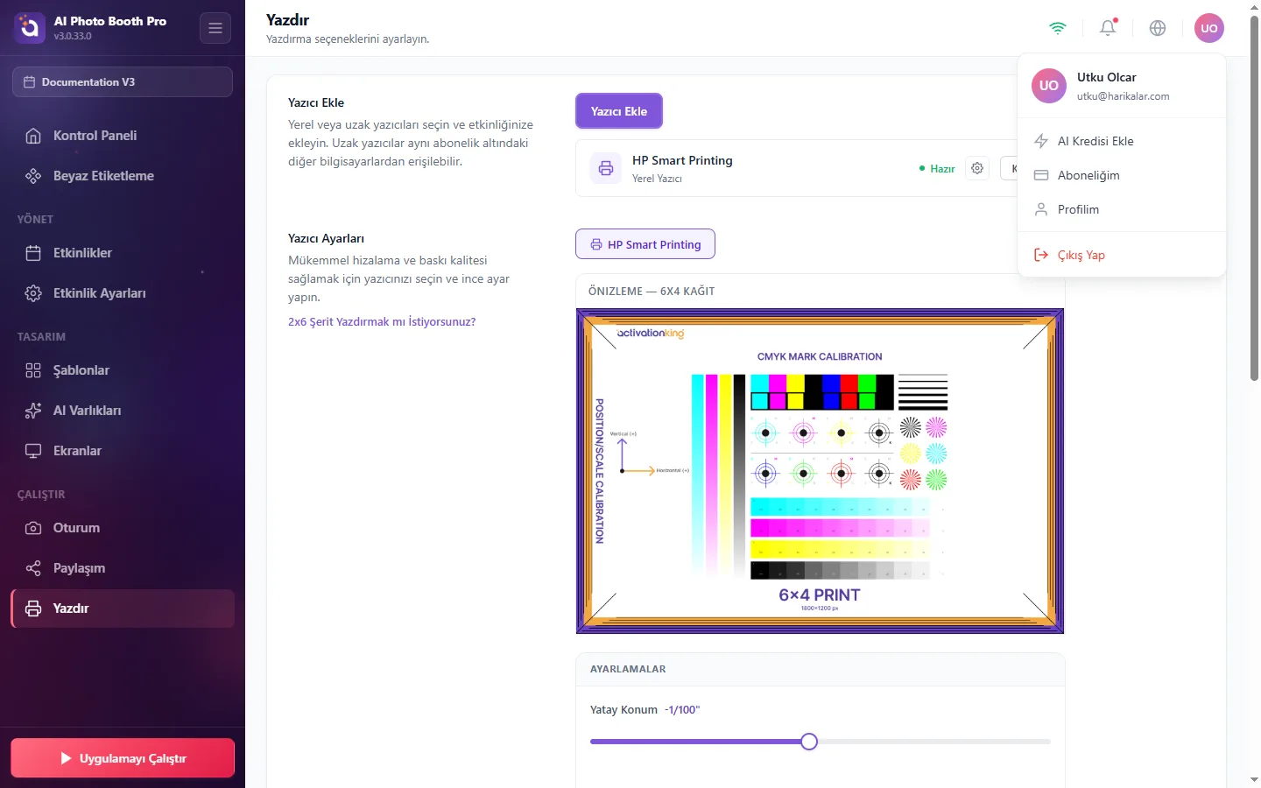Click the UO user avatar

(1209, 28)
